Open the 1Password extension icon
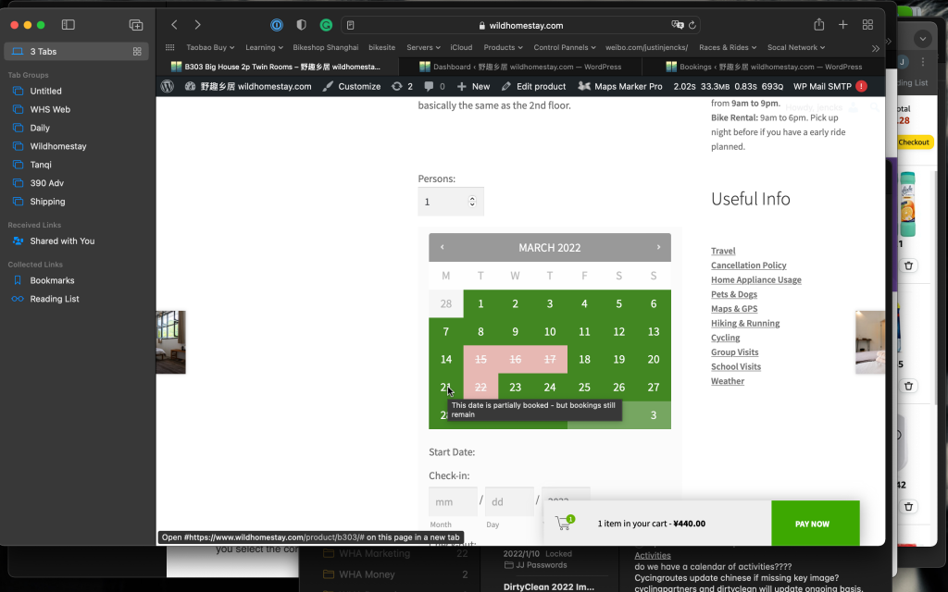 tap(277, 25)
